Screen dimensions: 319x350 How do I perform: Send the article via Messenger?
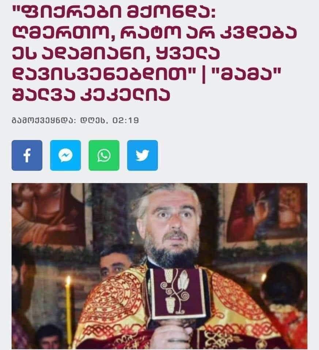65,155
